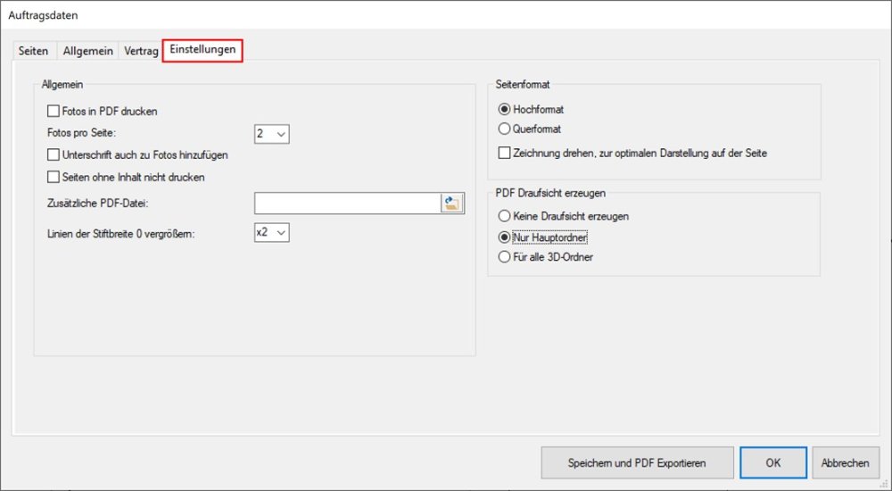This screenshot has width=892, height=491.
Task: Select Hochformat page orientation
Action: tap(505, 110)
